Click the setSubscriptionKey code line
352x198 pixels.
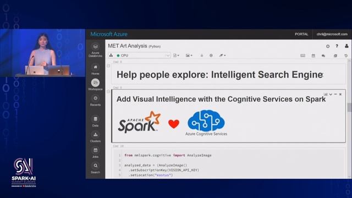click(x=164, y=170)
